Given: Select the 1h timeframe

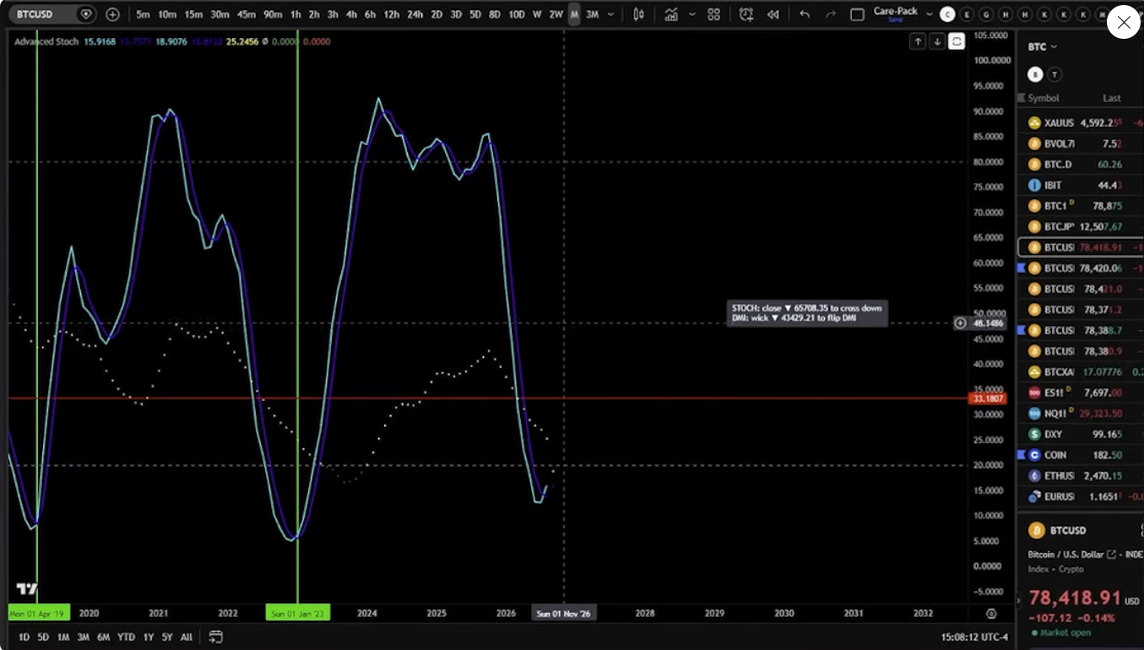Looking at the screenshot, I should click(295, 14).
